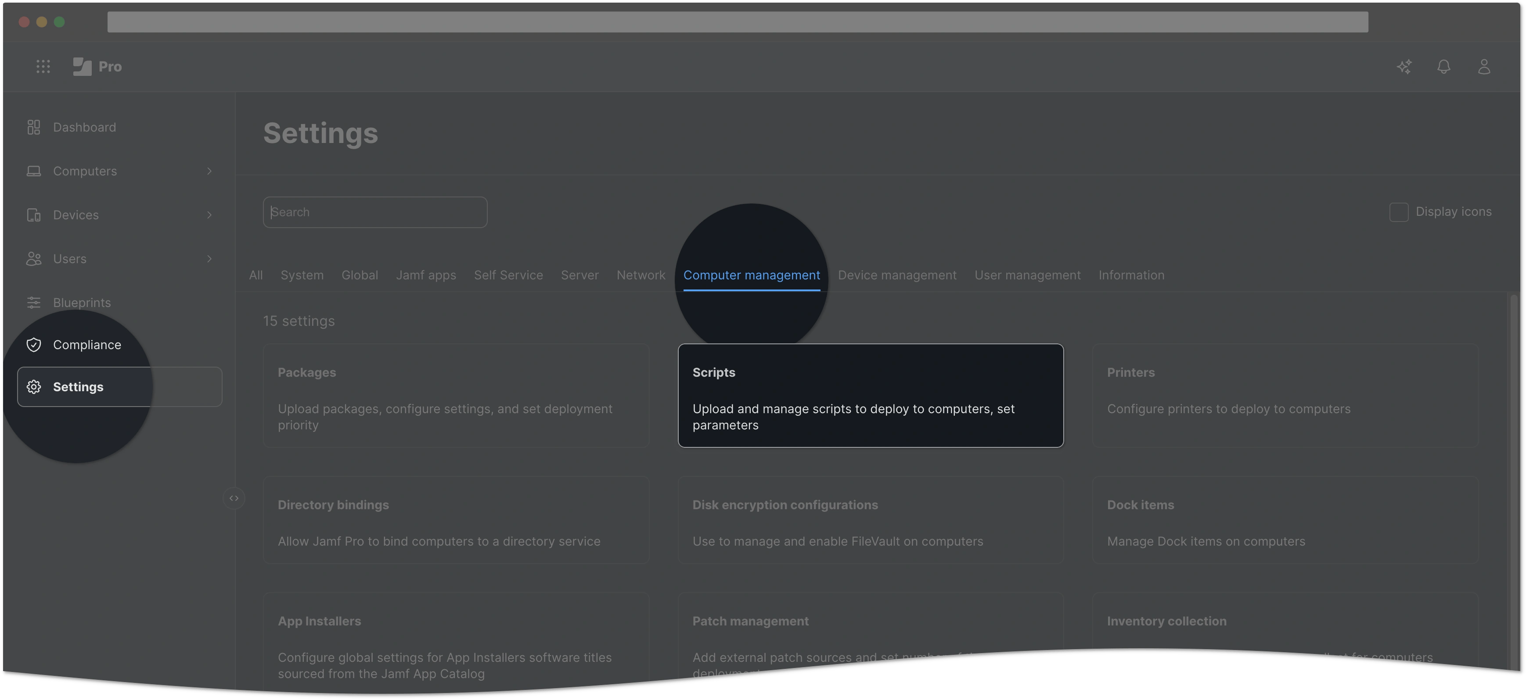Click the Blueprints sliders icon
1526x700 pixels.
click(34, 302)
